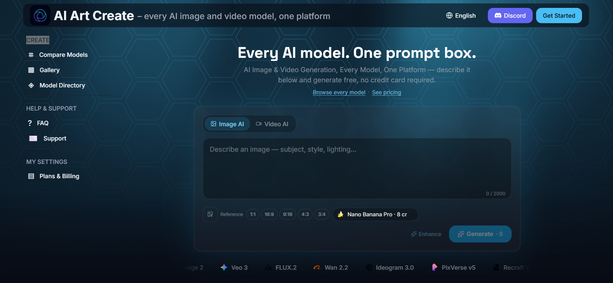This screenshot has width=613, height=283.
Task: Switch to the Video AI tab
Action: pyautogui.click(x=272, y=124)
